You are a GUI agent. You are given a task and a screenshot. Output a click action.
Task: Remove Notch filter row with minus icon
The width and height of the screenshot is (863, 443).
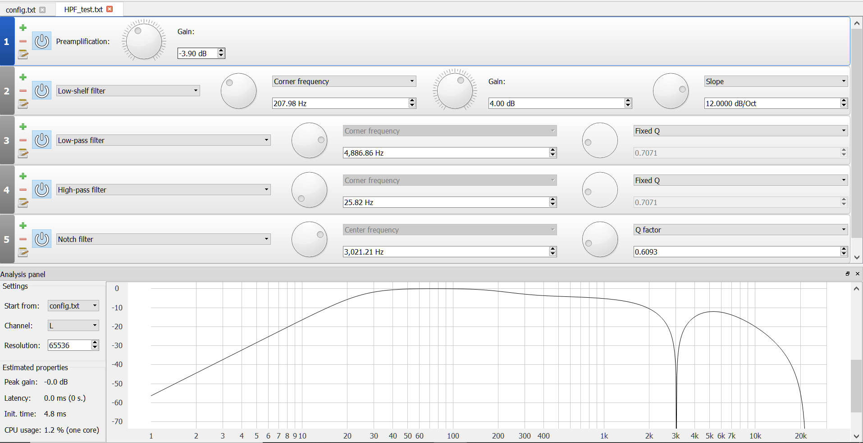(23, 239)
